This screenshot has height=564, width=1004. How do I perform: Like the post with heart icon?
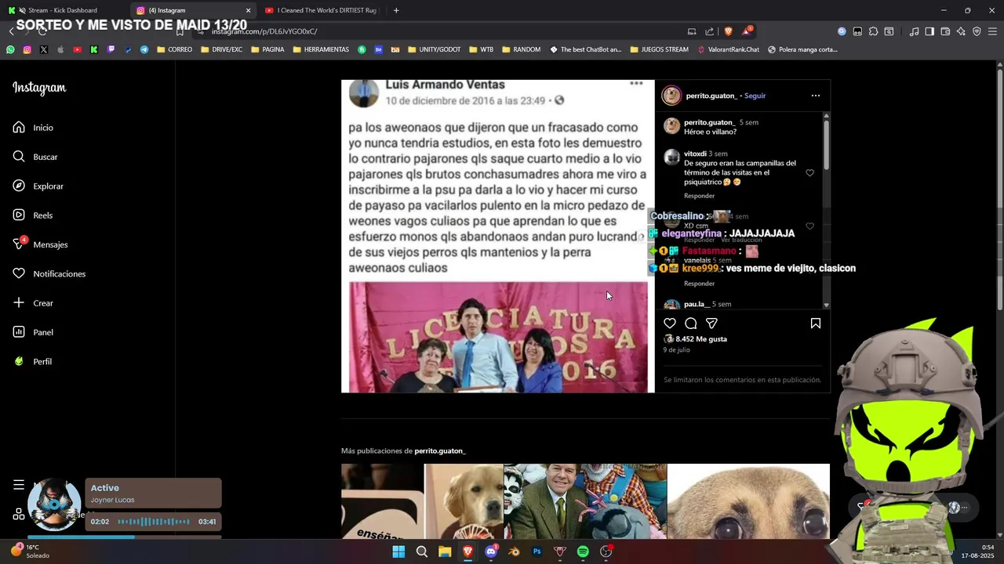[670, 324]
